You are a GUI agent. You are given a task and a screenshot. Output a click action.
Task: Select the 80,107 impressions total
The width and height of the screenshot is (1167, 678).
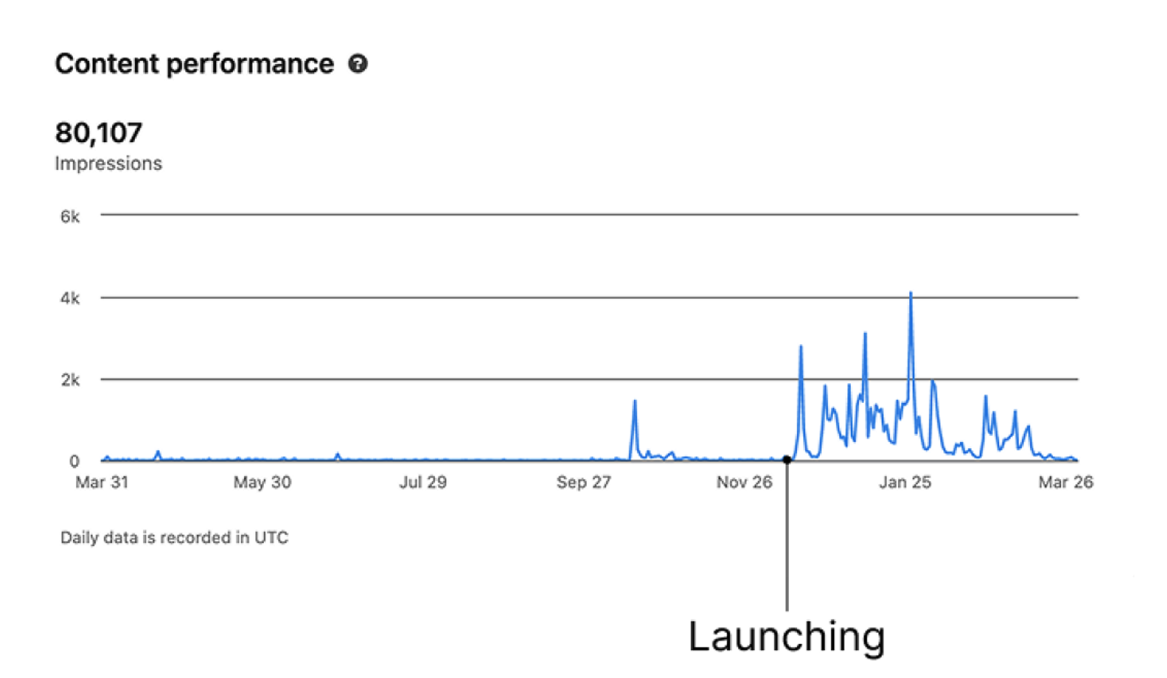click(99, 132)
